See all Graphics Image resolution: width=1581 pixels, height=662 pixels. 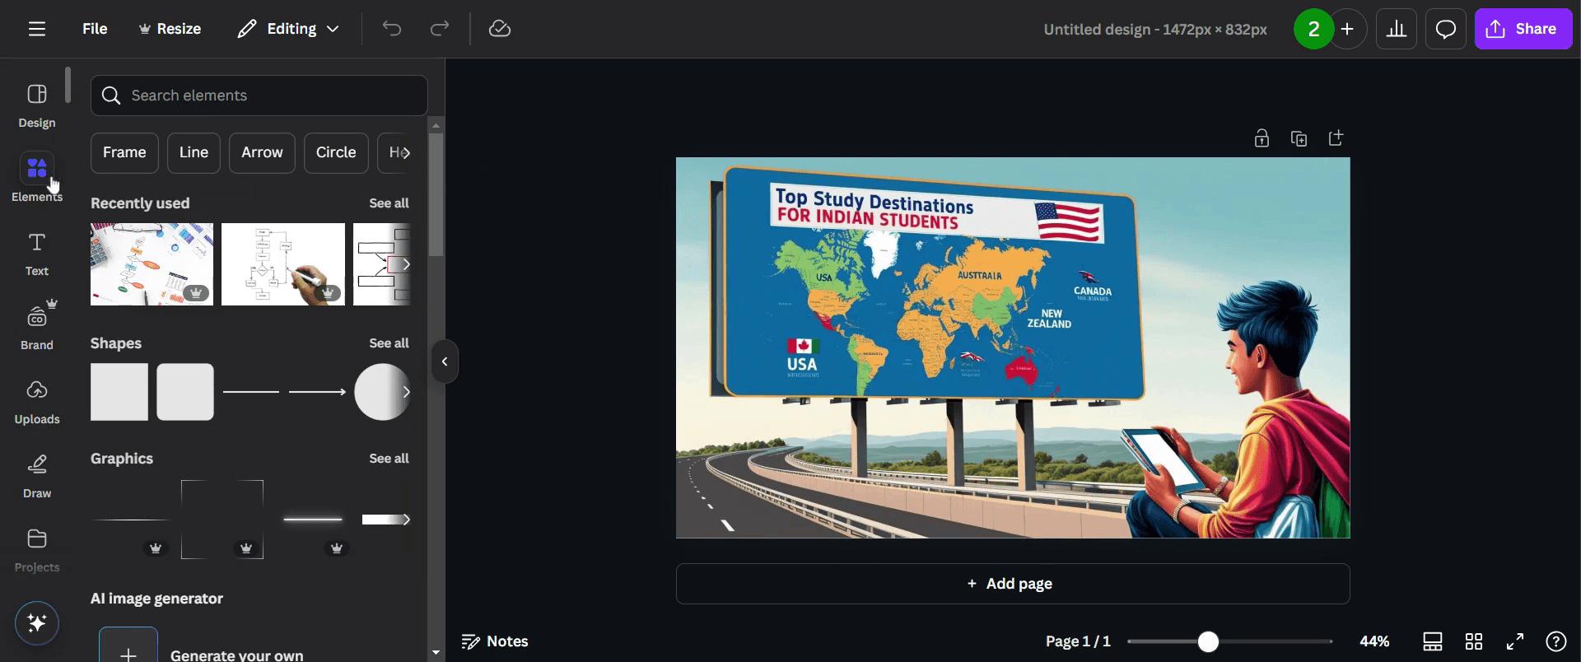point(389,459)
